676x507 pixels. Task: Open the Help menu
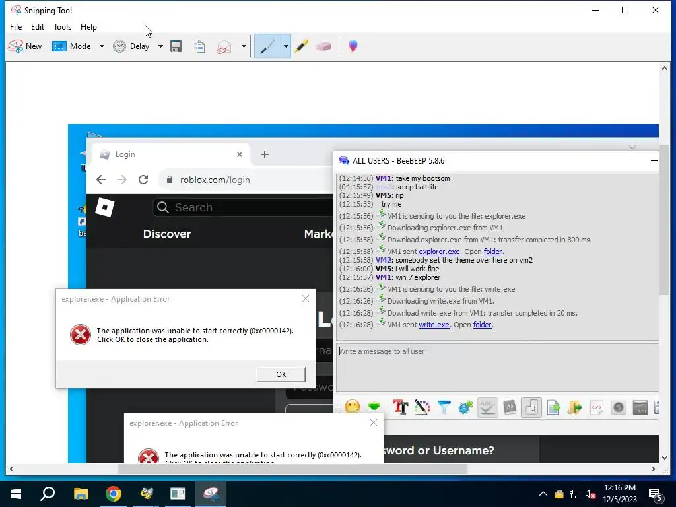88,26
